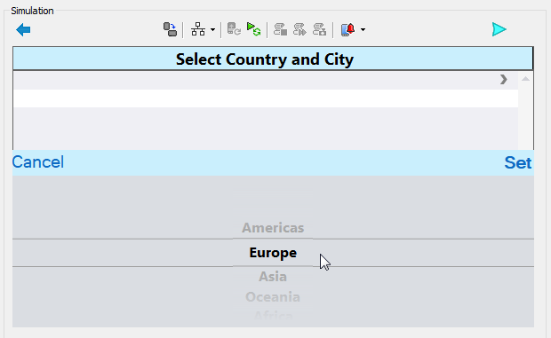Click the rotate device orientation icon
551x338 pixels.
tap(170, 29)
